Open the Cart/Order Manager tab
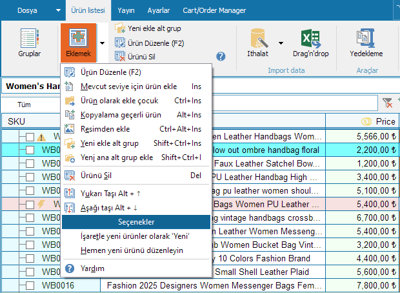The image size is (400, 293). tap(214, 10)
